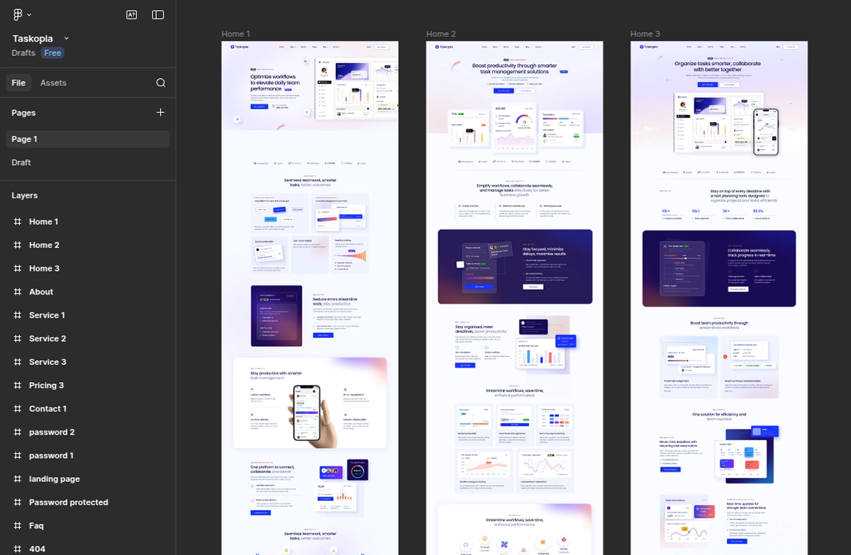Viewport: 851px width, 555px height.
Task: Select the About layer name
Action: coord(41,292)
